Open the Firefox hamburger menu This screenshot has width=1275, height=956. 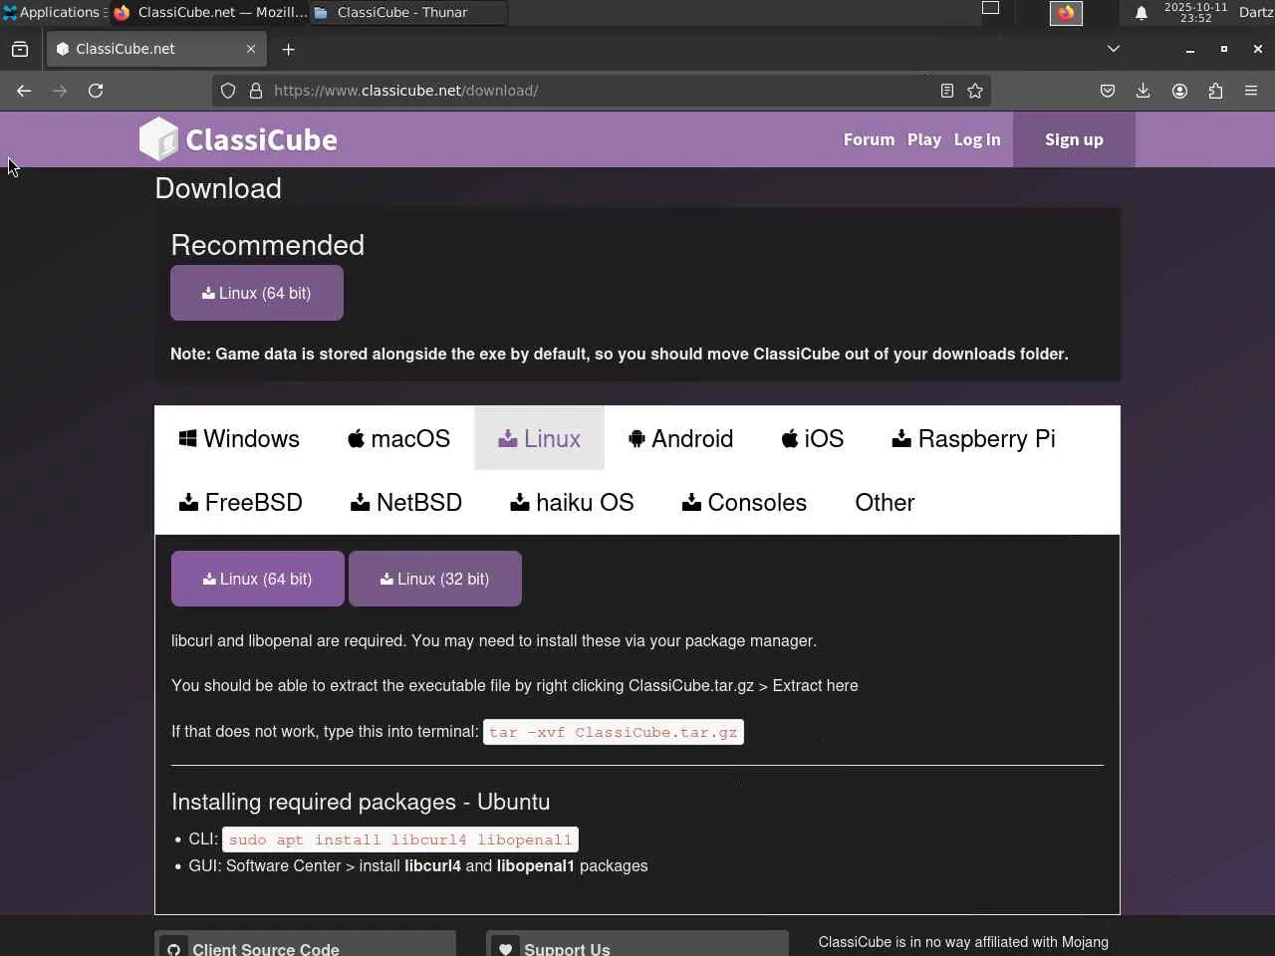(1251, 91)
